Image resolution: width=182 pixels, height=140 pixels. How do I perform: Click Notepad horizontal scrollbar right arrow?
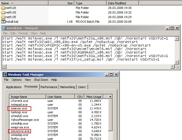(173, 66)
